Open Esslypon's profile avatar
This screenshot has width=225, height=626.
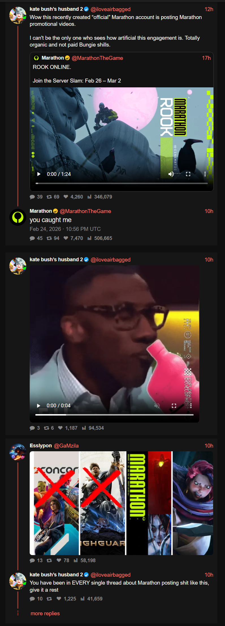[x=18, y=452]
